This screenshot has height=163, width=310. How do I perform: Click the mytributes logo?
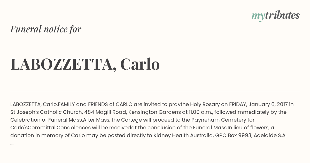click(x=275, y=16)
